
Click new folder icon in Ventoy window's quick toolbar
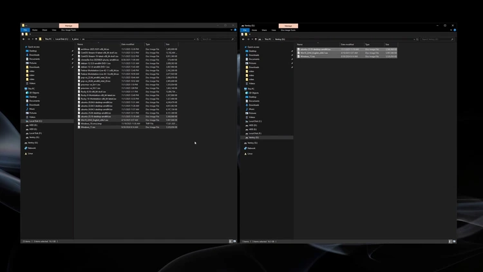(246, 34)
